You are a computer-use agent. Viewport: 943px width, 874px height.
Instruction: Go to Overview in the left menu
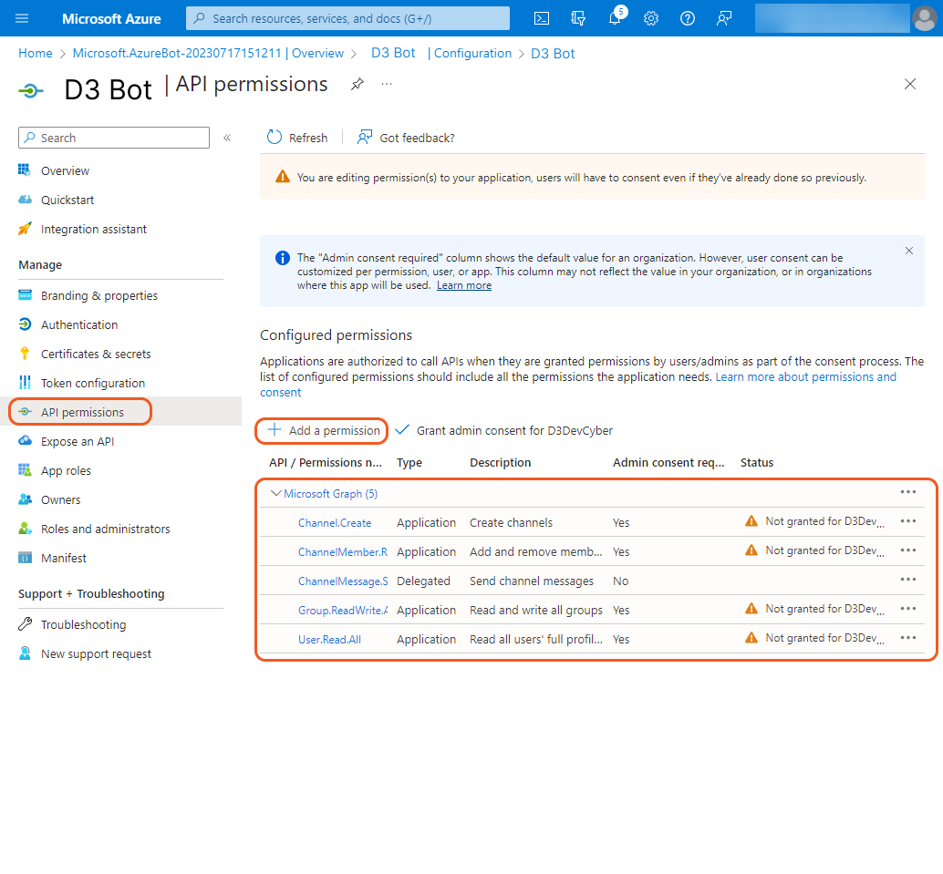coord(65,170)
